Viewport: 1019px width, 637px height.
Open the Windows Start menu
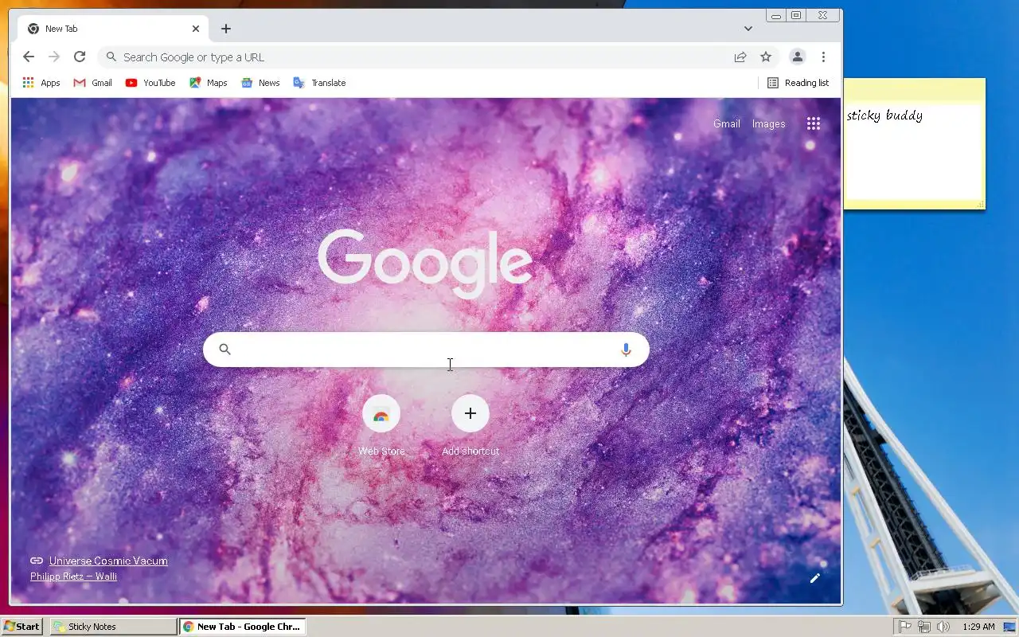[22, 627]
